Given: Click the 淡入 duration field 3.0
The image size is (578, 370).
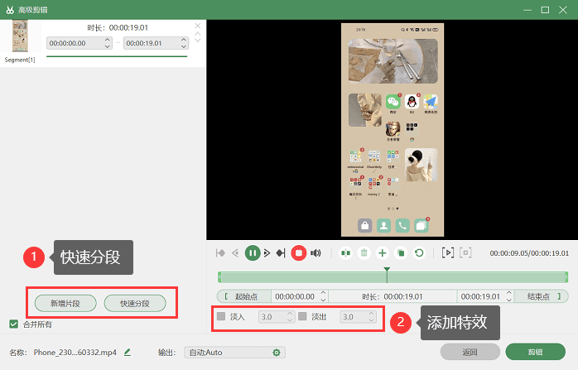Looking at the screenshot, I should (x=277, y=316).
